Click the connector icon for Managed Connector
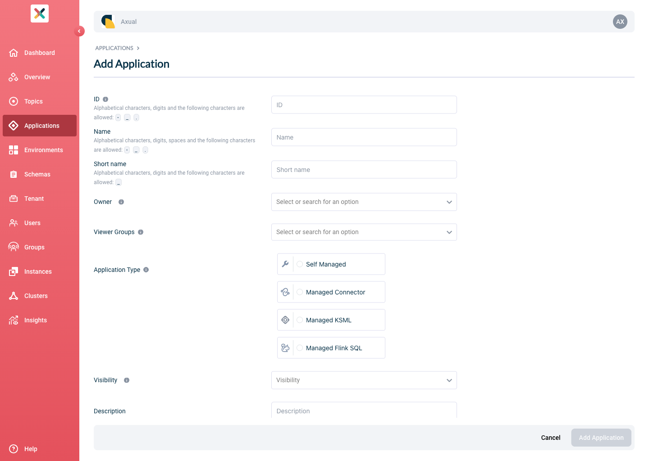Viewport: 649px width, 461px height. [285, 292]
